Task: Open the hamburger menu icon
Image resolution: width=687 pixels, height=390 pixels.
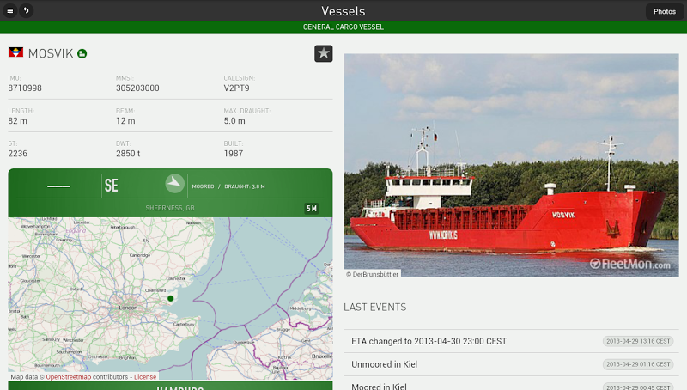Action: 9,10
